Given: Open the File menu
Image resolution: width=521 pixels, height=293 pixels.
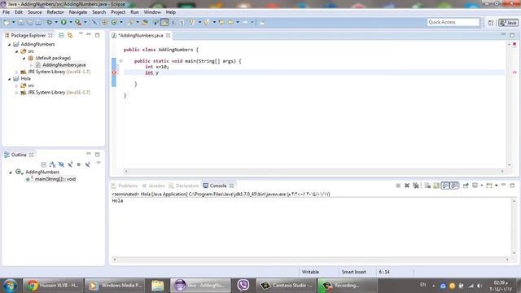Looking at the screenshot, I should (6, 12).
